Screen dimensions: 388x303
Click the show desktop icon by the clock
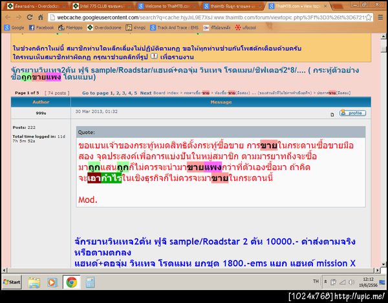point(382,282)
